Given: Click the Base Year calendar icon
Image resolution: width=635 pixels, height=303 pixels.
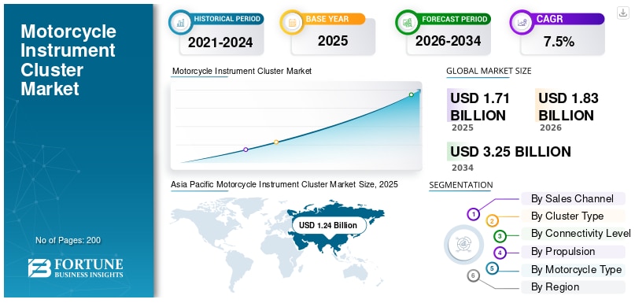Looking at the screenshot, I should [x=292, y=22].
